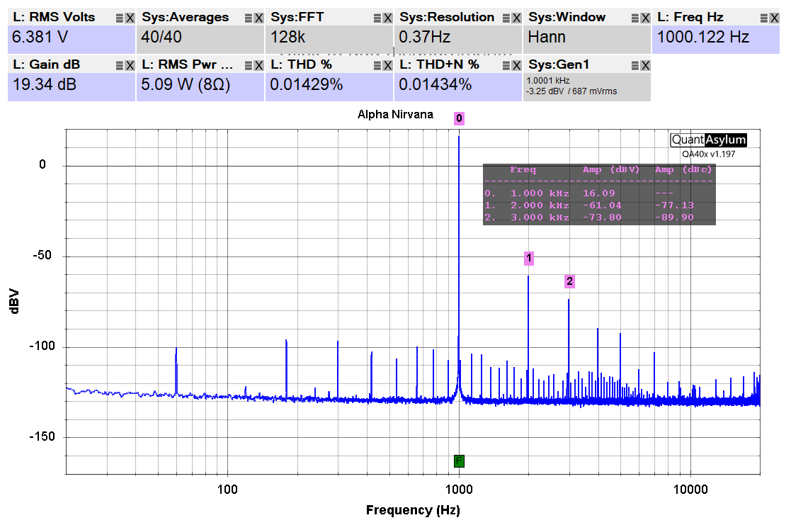Click the 19.34 dB gain reading

pos(45,84)
